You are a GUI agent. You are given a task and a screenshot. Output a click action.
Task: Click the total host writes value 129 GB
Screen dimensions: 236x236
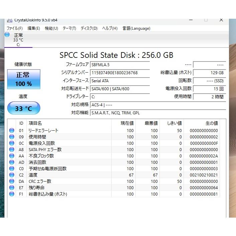click(209, 73)
